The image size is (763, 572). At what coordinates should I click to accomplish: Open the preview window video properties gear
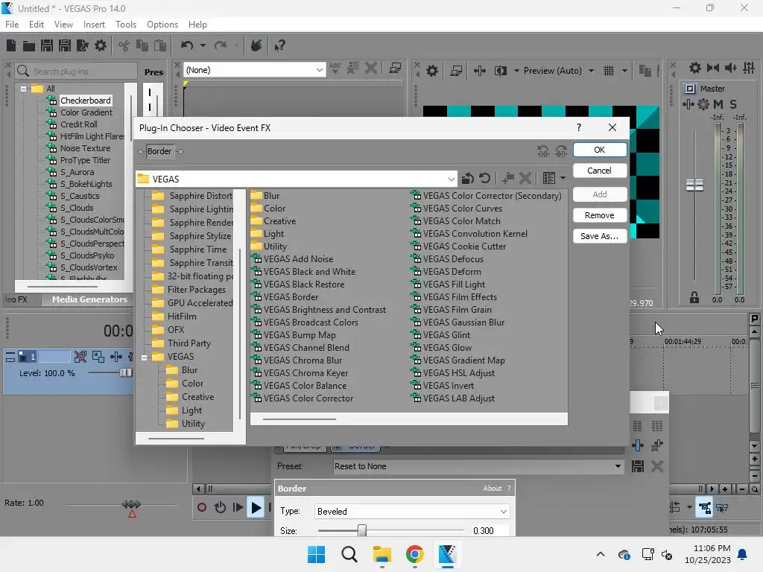pos(432,71)
